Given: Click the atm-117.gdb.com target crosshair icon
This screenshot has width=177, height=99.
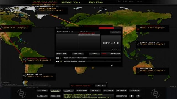Looking at the screenshot, I should [25, 76].
